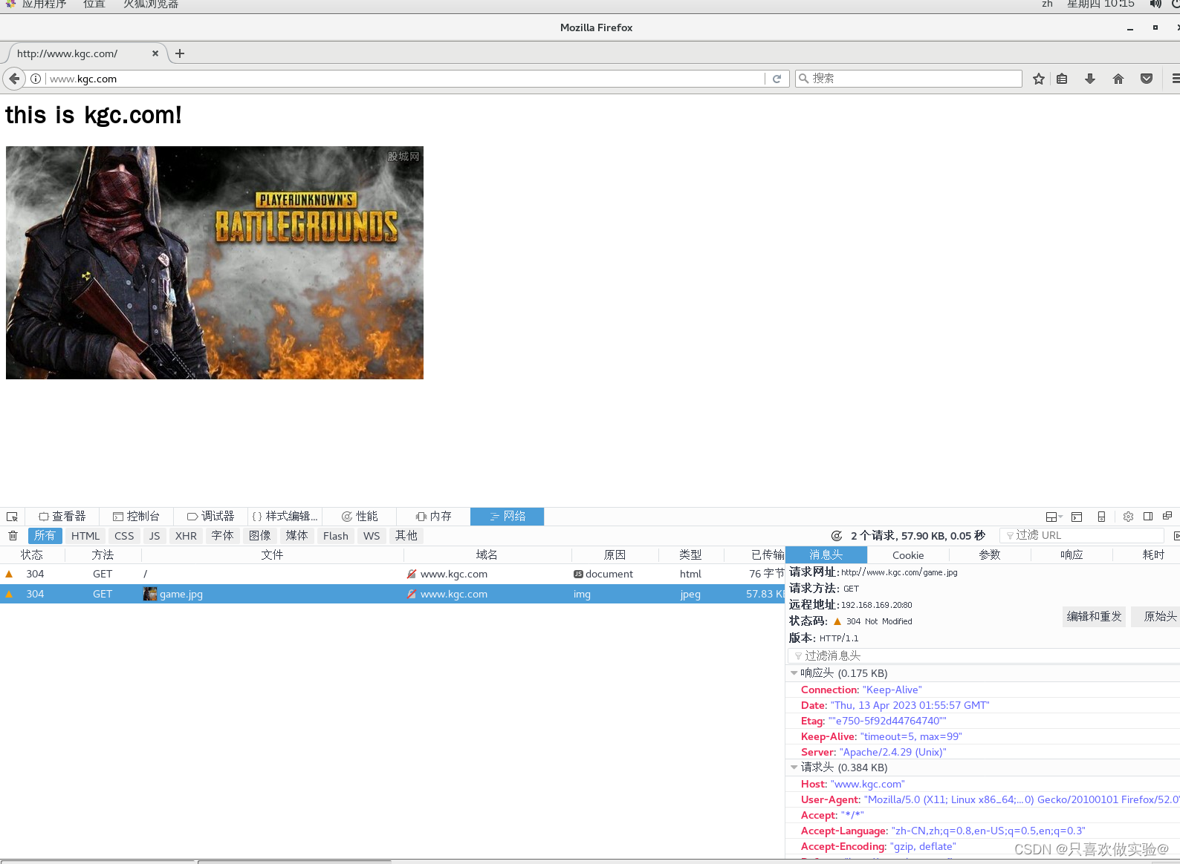This screenshot has height=864, width=1180.
Task: Toggle the CSS request filter
Action: (124, 536)
